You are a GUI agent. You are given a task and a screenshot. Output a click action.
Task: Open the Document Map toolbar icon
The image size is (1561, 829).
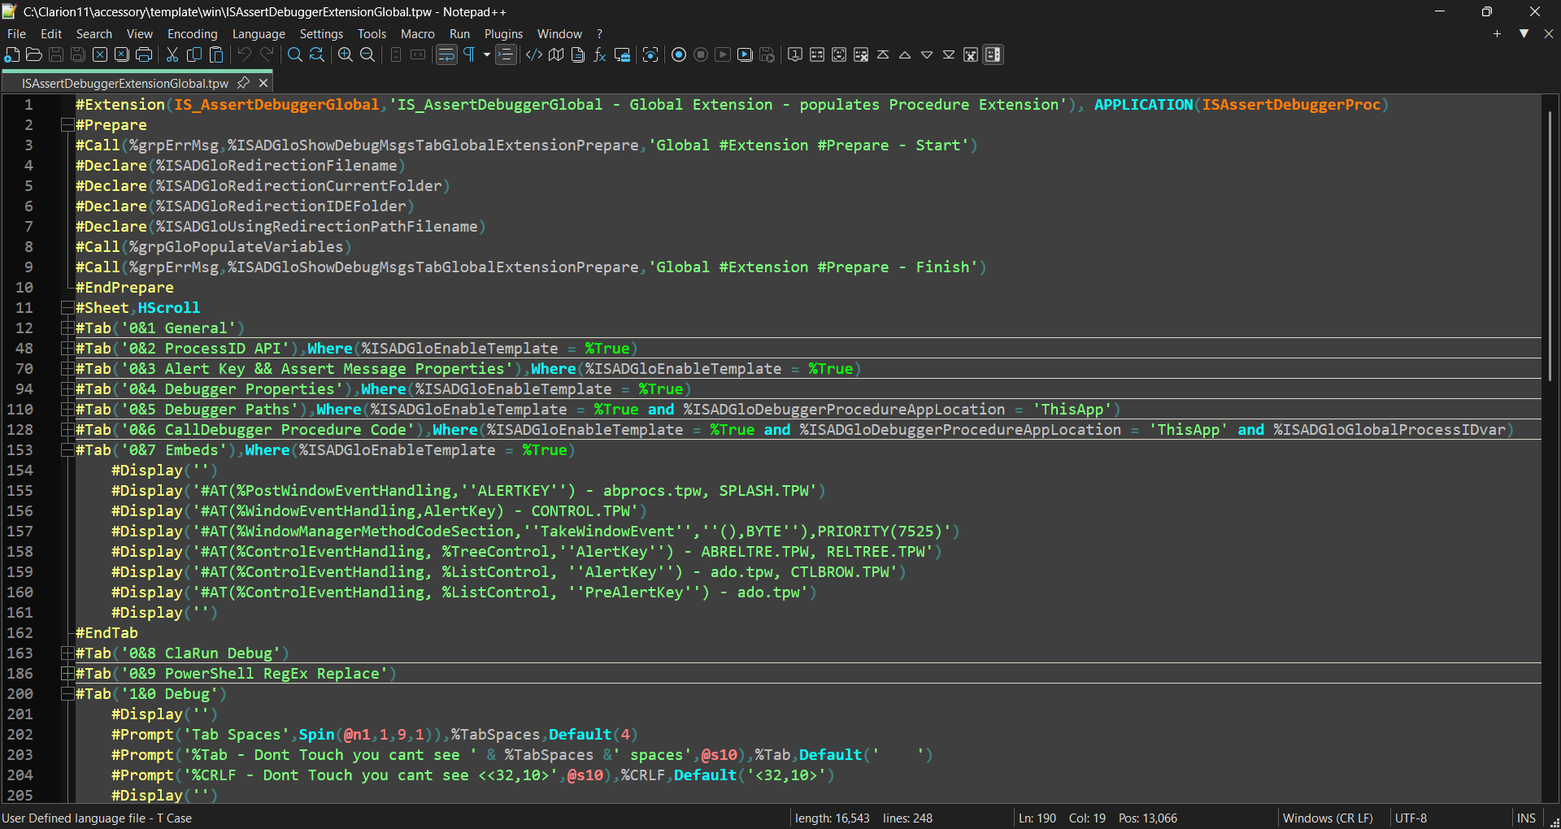click(556, 54)
